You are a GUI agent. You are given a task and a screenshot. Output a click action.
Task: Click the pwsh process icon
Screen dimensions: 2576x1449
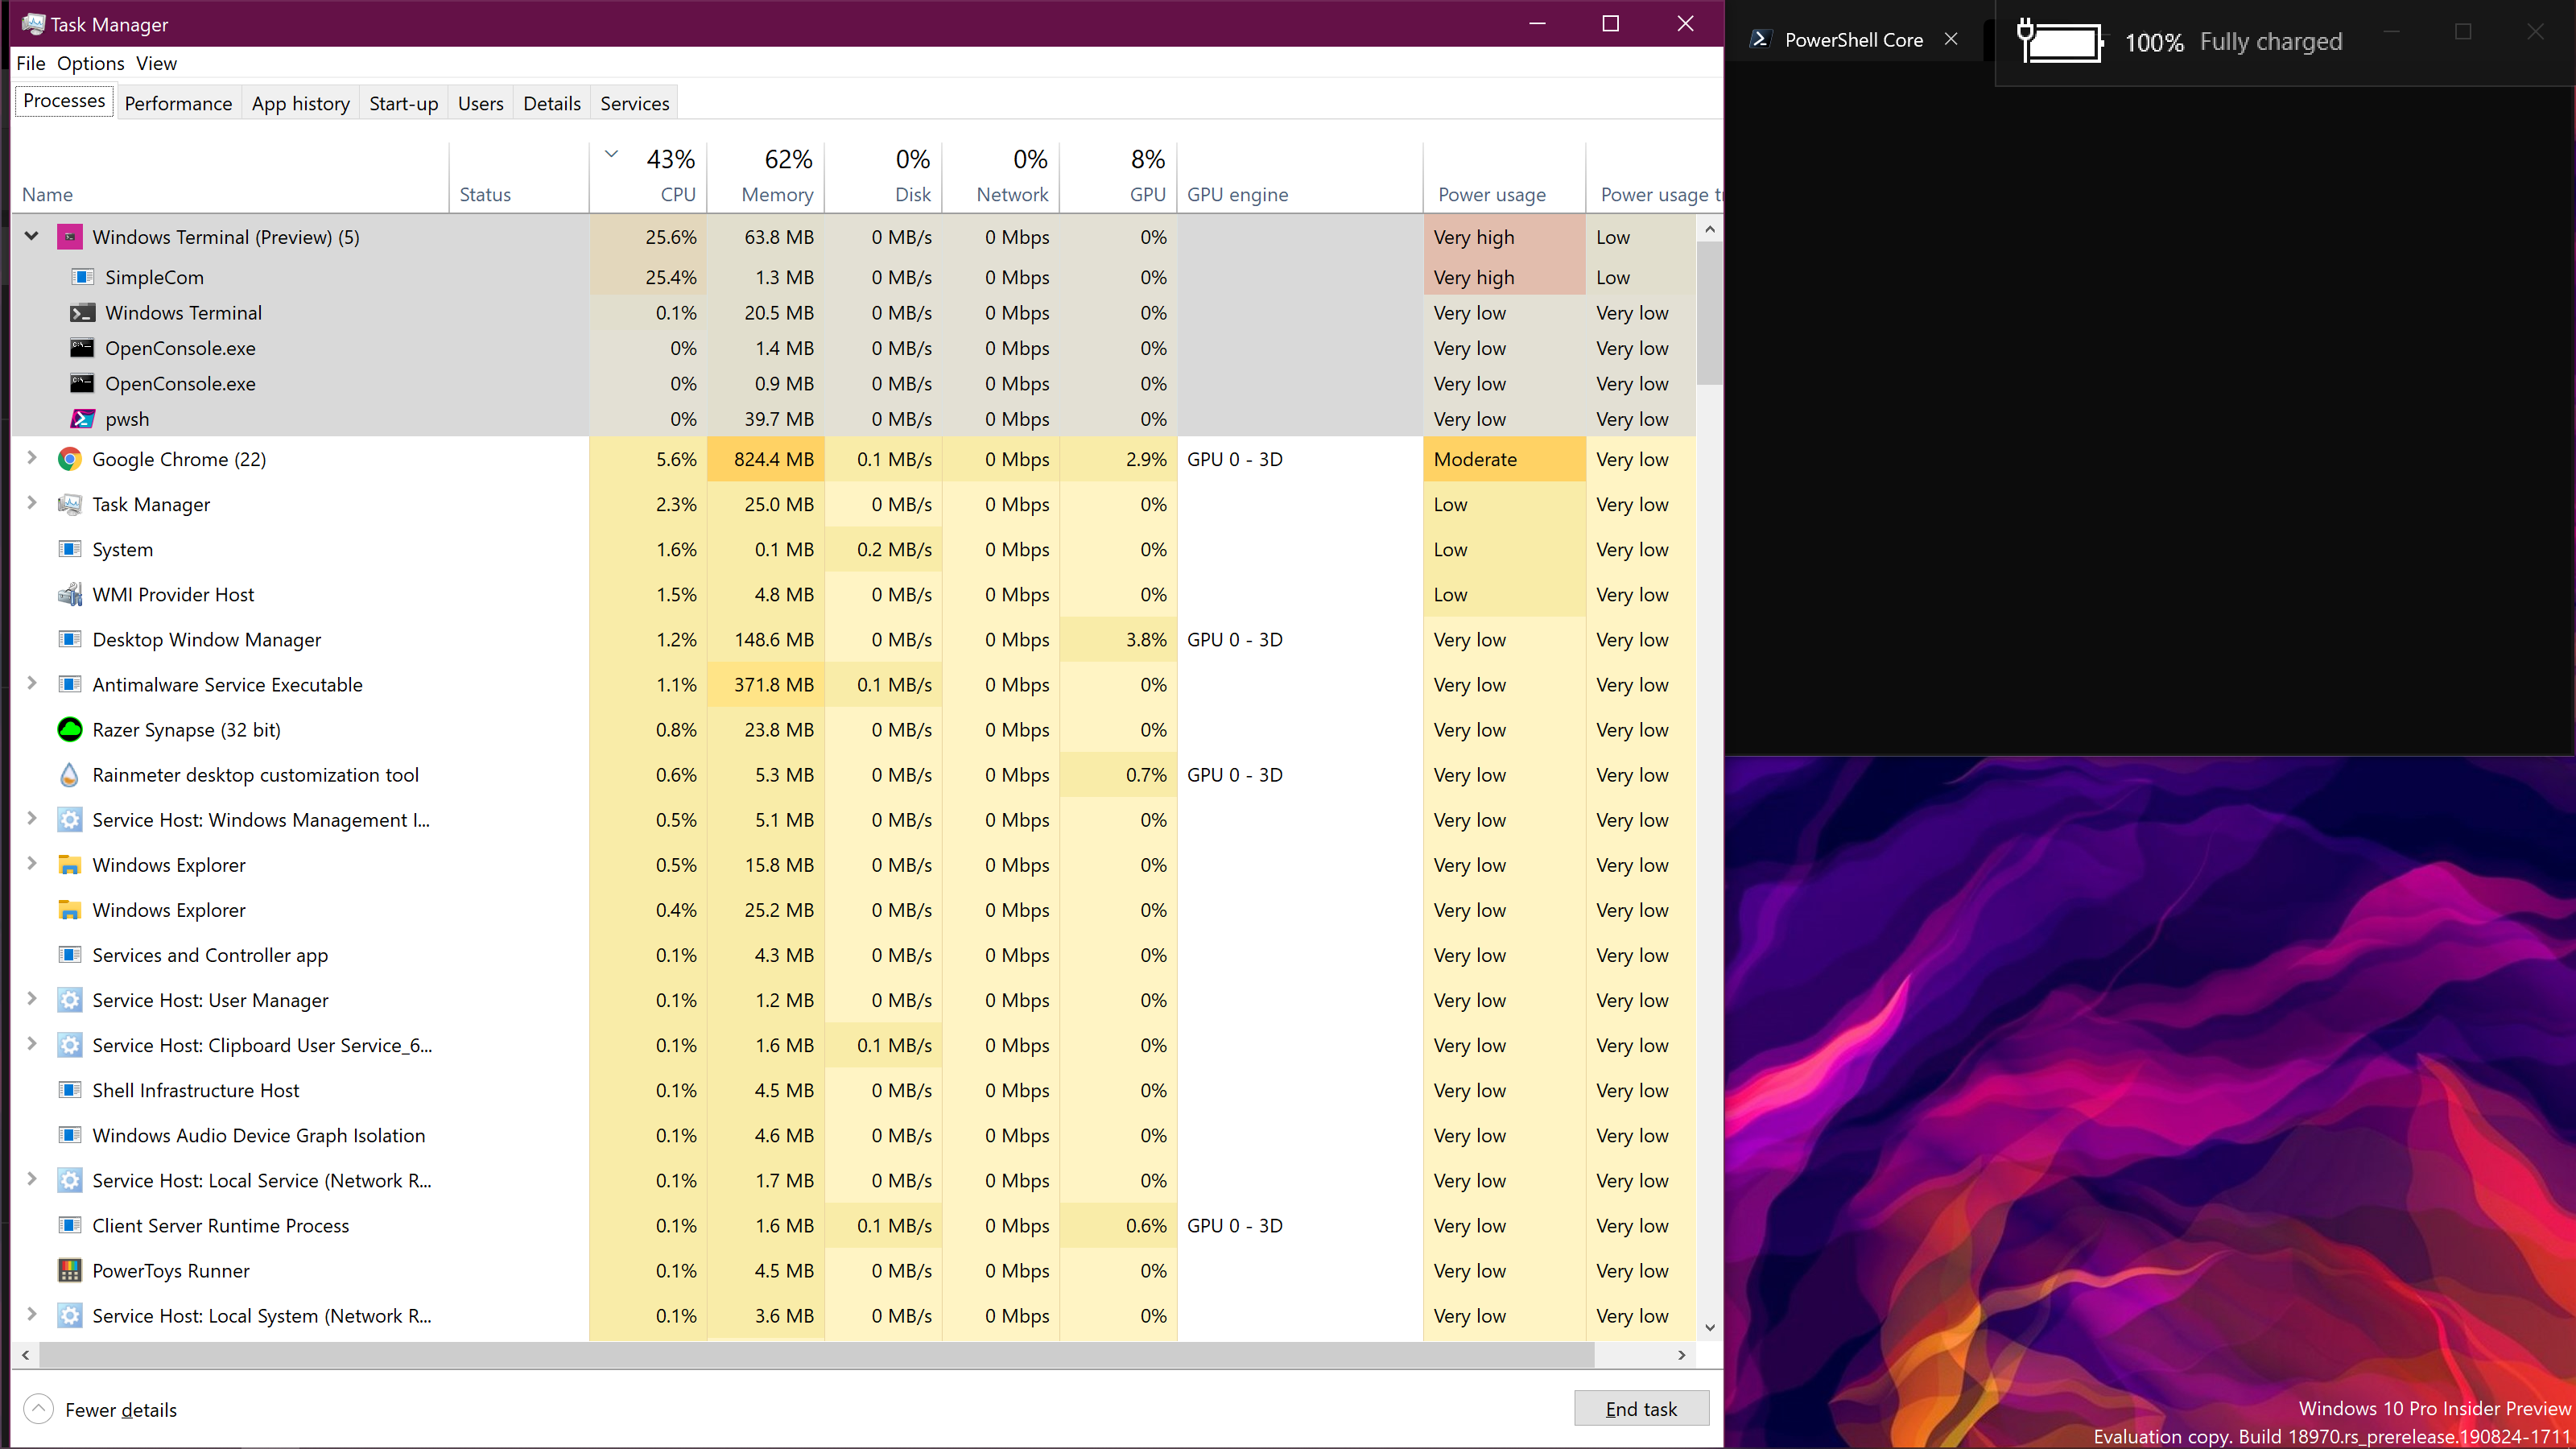click(83, 419)
